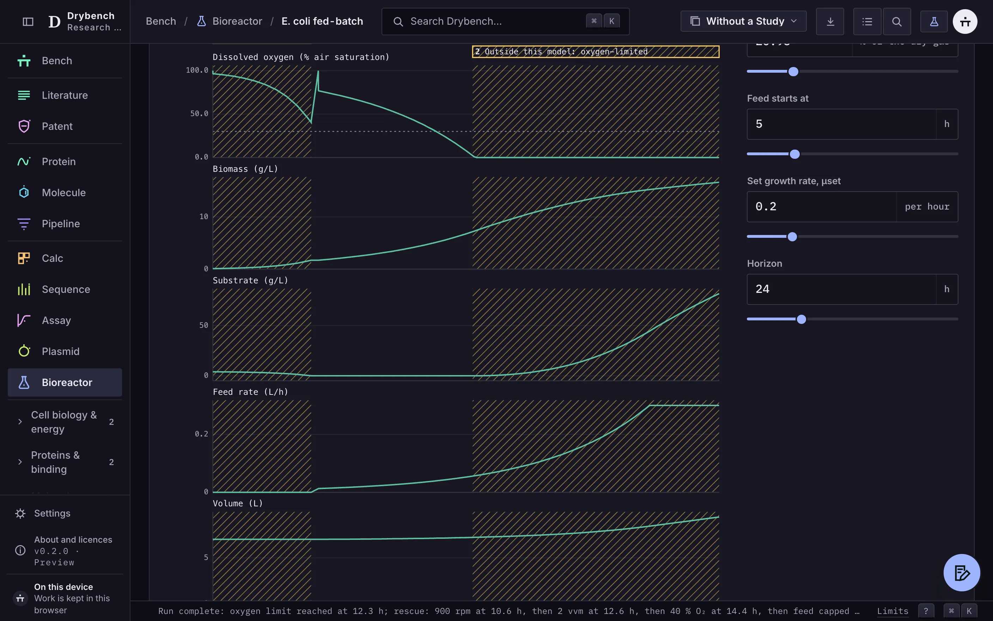Viewport: 993px width, 621px height.
Task: Click the magnifier search icon in toolbar
Action: [x=897, y=22]
